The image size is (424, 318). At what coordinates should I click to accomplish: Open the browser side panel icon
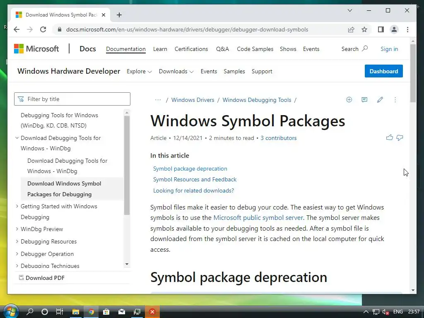(381, 29)
